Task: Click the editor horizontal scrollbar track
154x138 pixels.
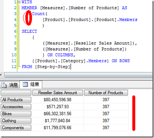Action: 78,75
